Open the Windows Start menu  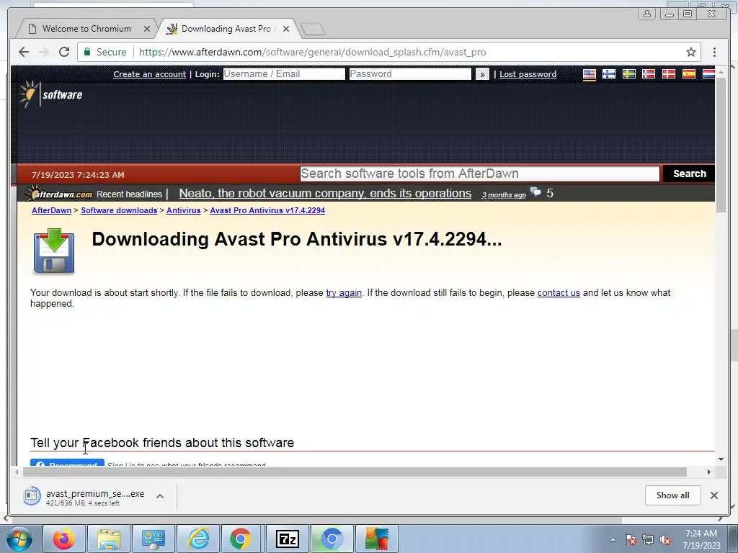click(x=19, y=539)
